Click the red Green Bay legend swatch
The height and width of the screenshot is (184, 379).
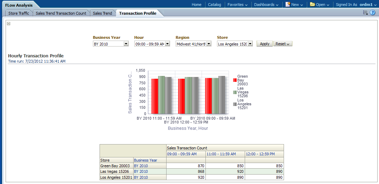pyautogui.click(x=235, y=80)
